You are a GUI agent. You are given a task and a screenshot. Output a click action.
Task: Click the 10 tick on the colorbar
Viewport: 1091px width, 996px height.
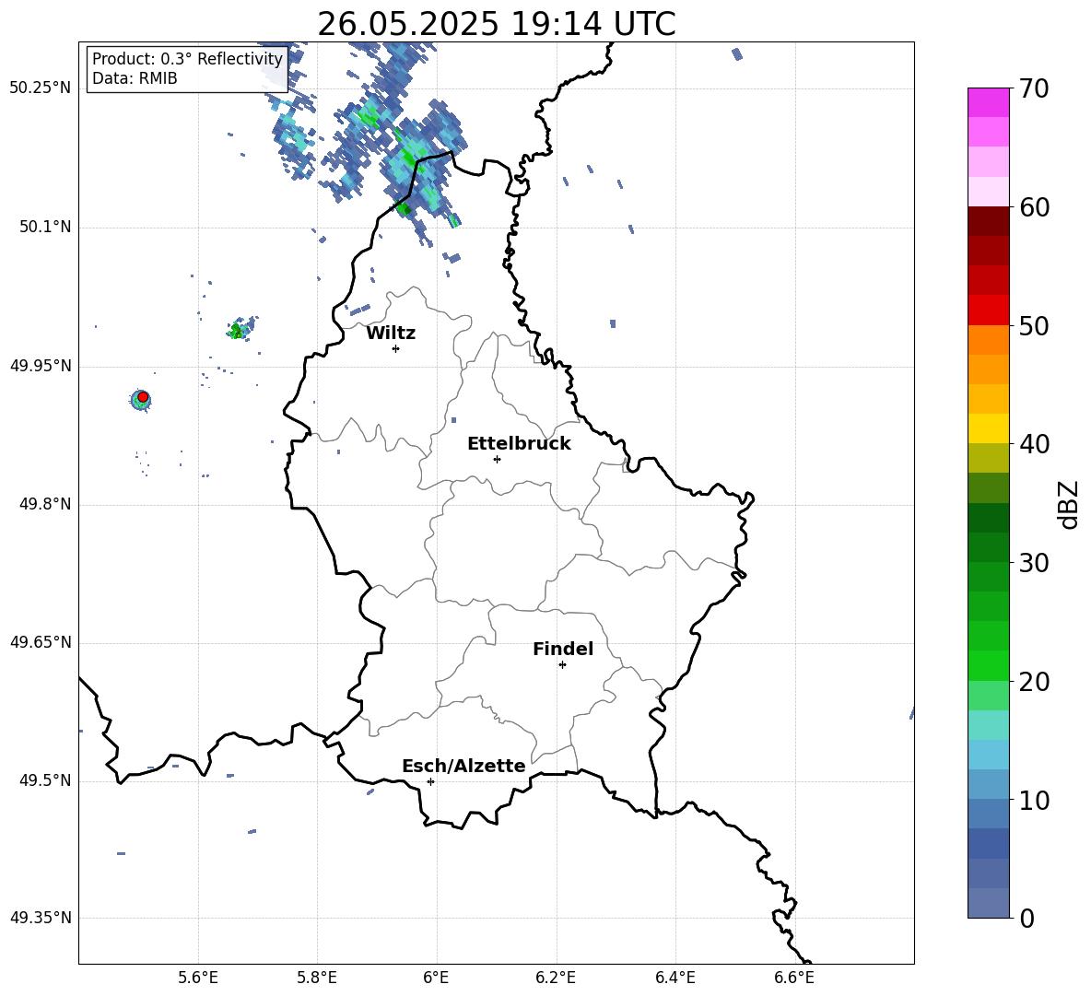(1034, 800)
